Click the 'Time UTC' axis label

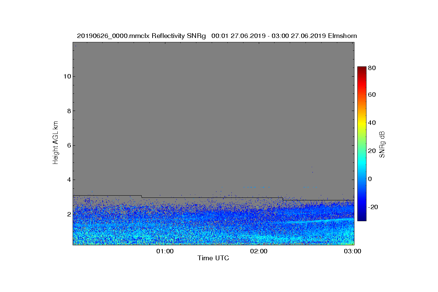[x=214, y=258]
